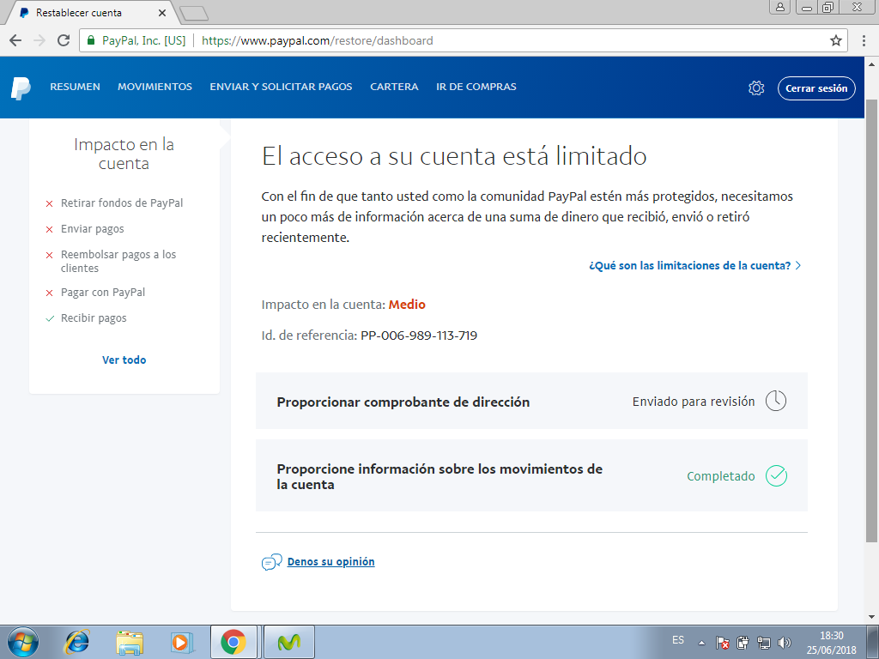Viewport: 879px width, 659px height.
Task: Click the network tray icon
Action: pos(763,643)
